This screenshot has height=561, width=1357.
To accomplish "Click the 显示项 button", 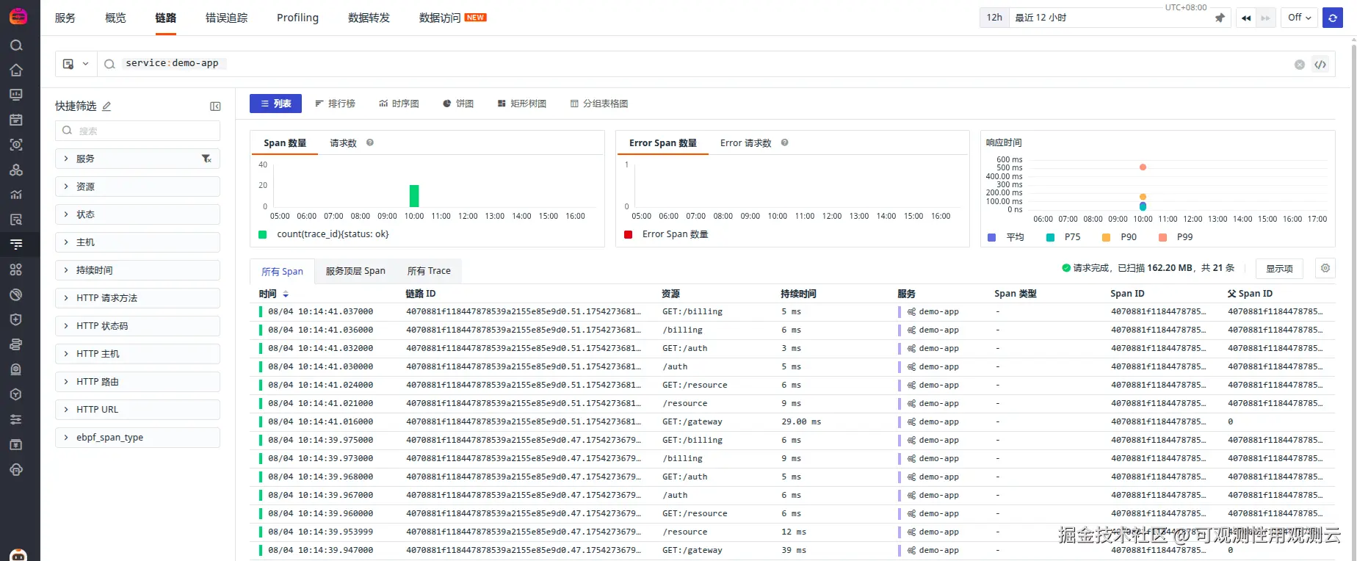I will click(1279, 269).
